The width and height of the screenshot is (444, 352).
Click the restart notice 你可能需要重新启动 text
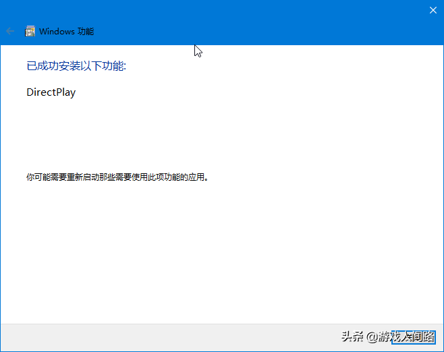pos(117,177)
